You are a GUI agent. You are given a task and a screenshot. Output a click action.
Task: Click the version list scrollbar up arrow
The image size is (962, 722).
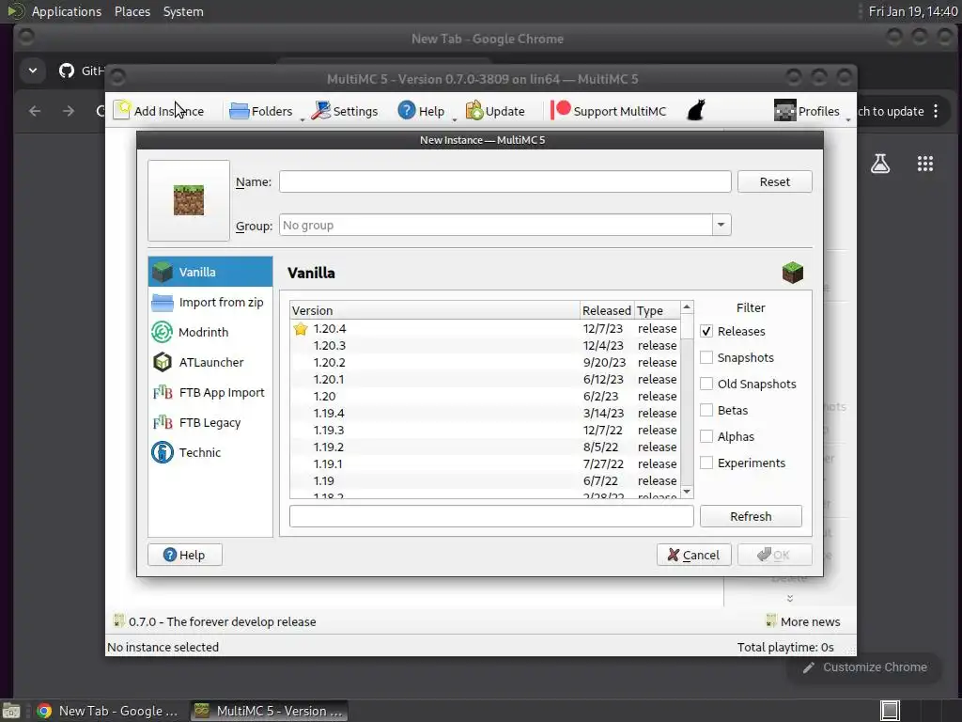click(687, 307)
